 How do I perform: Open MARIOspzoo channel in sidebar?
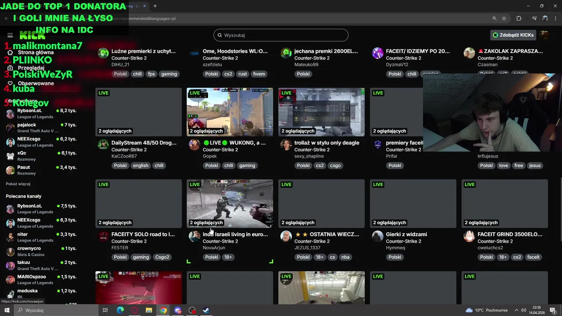click(x=42, y=280)
